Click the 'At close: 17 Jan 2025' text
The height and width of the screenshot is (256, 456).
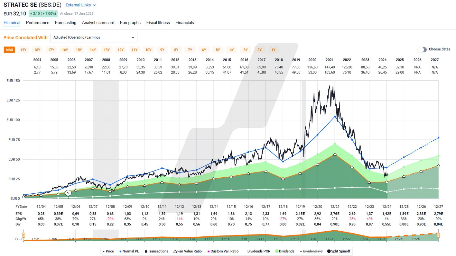pyautogui.click(x=77, y=14)
